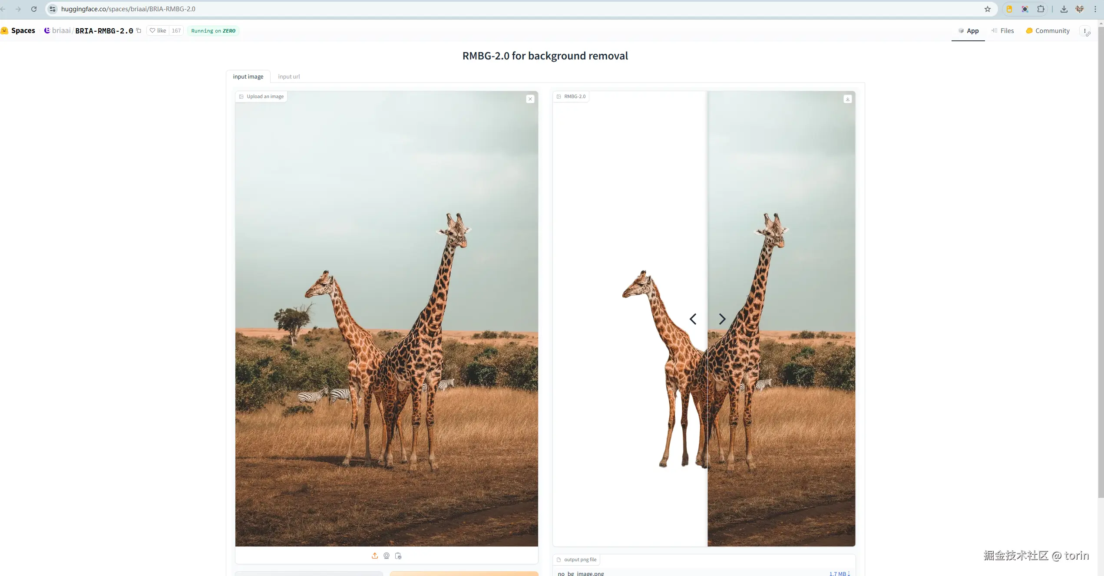This screenshot has height=576, width=1104.
Task: Open the browser extensions puzzle icon
Action: [1041, 9]
